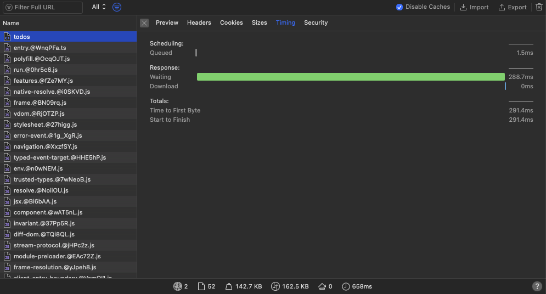
Task: Select the Timing tab
Action: click(x=285, y=22)
